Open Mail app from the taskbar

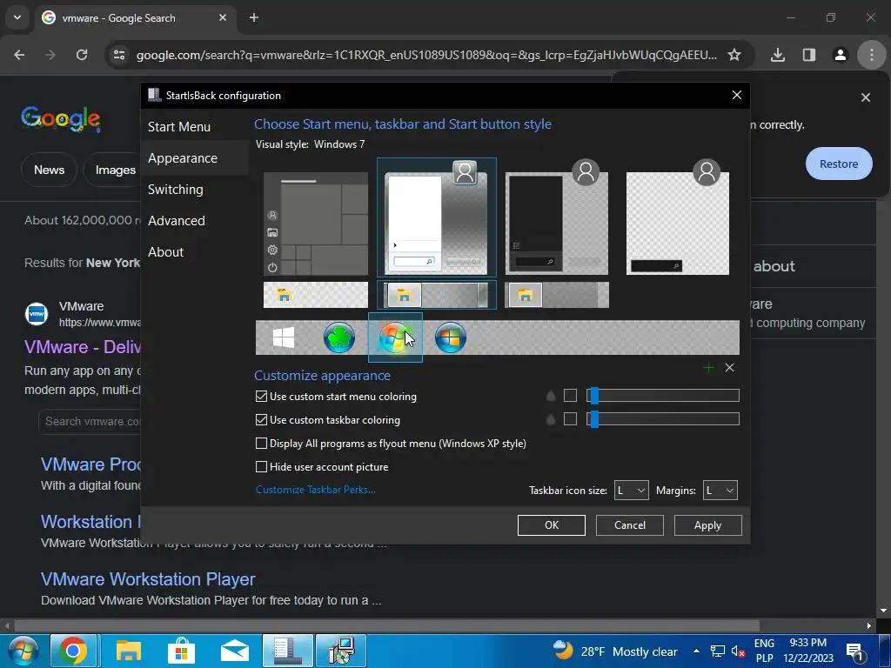[235, 651]
